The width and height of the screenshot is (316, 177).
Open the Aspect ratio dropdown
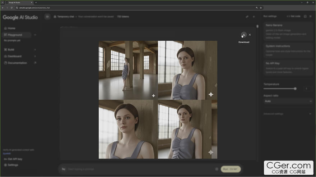[x=288, y=101]
